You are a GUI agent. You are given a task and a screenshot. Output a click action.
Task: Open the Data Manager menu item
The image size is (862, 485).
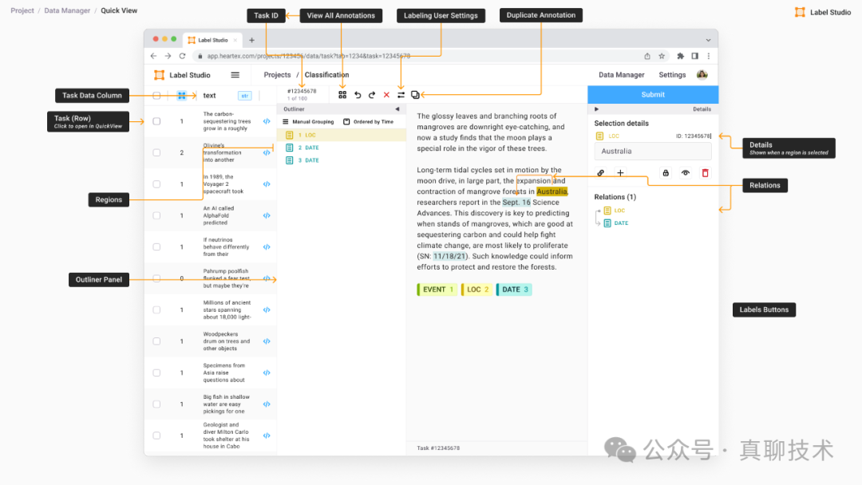pos(621,75)
